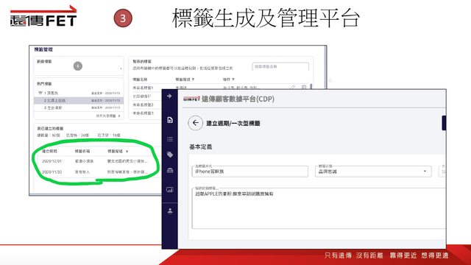The image size is (471, 265).
Task: Click the arrow icon atop dark sidebar
Action: click(x=169, y=96)
